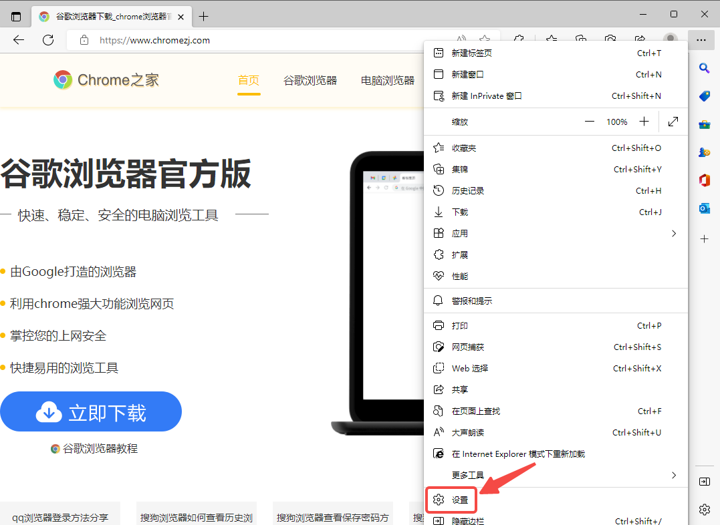Select 大声朗读 from the menu

pos(556,432)
